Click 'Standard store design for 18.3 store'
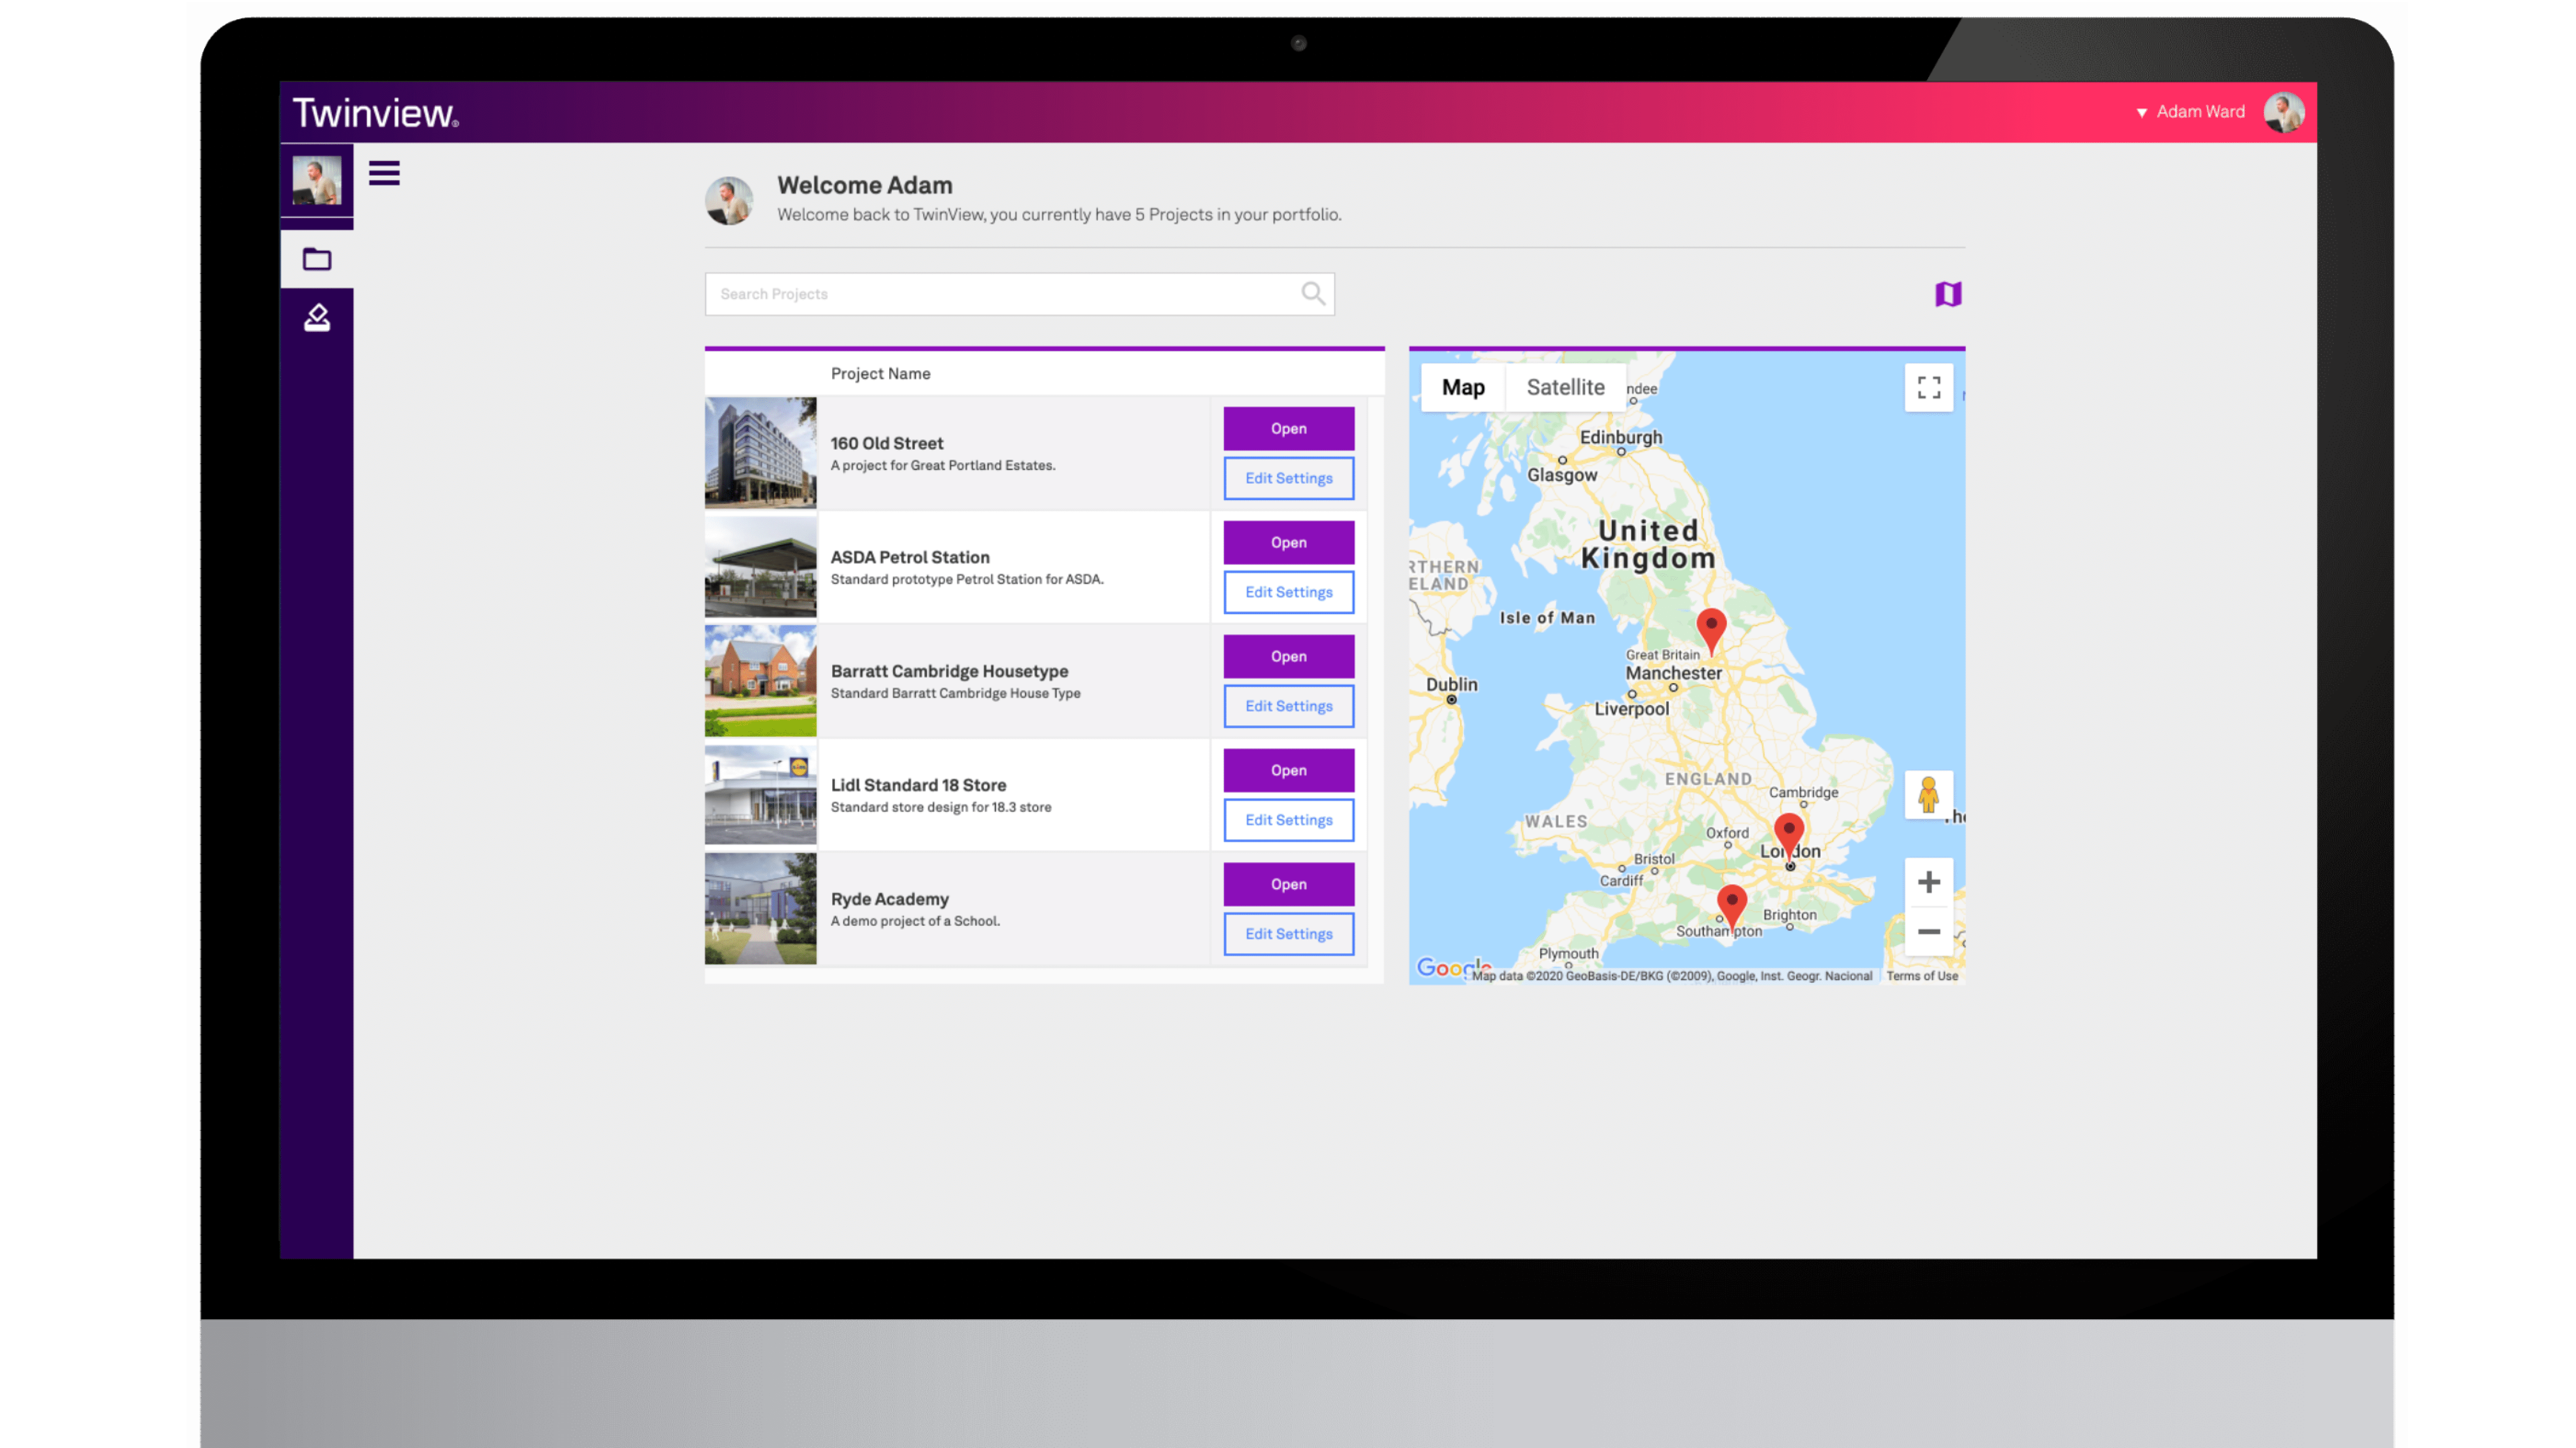The image size is (2576, 1448). pos(941,807)
